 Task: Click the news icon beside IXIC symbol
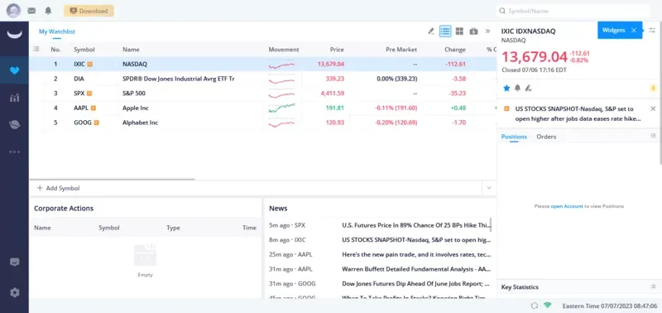click(x=89, y=65)
